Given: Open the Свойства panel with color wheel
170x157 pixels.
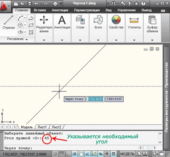Looking at the screenshot, I should click(116, 28).
